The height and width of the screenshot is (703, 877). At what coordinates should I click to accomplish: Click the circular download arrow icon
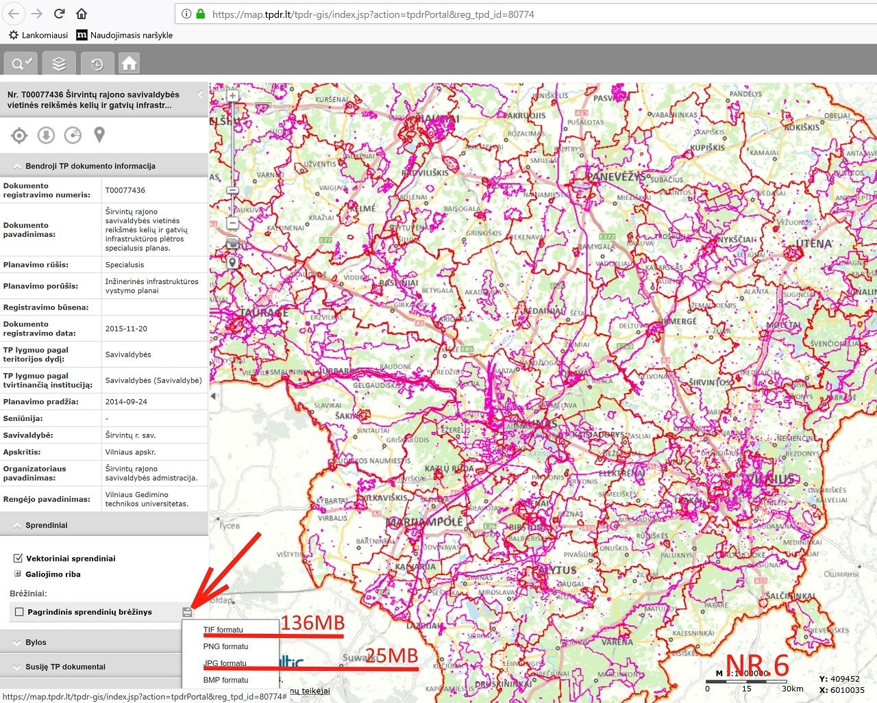click(46, 136)
